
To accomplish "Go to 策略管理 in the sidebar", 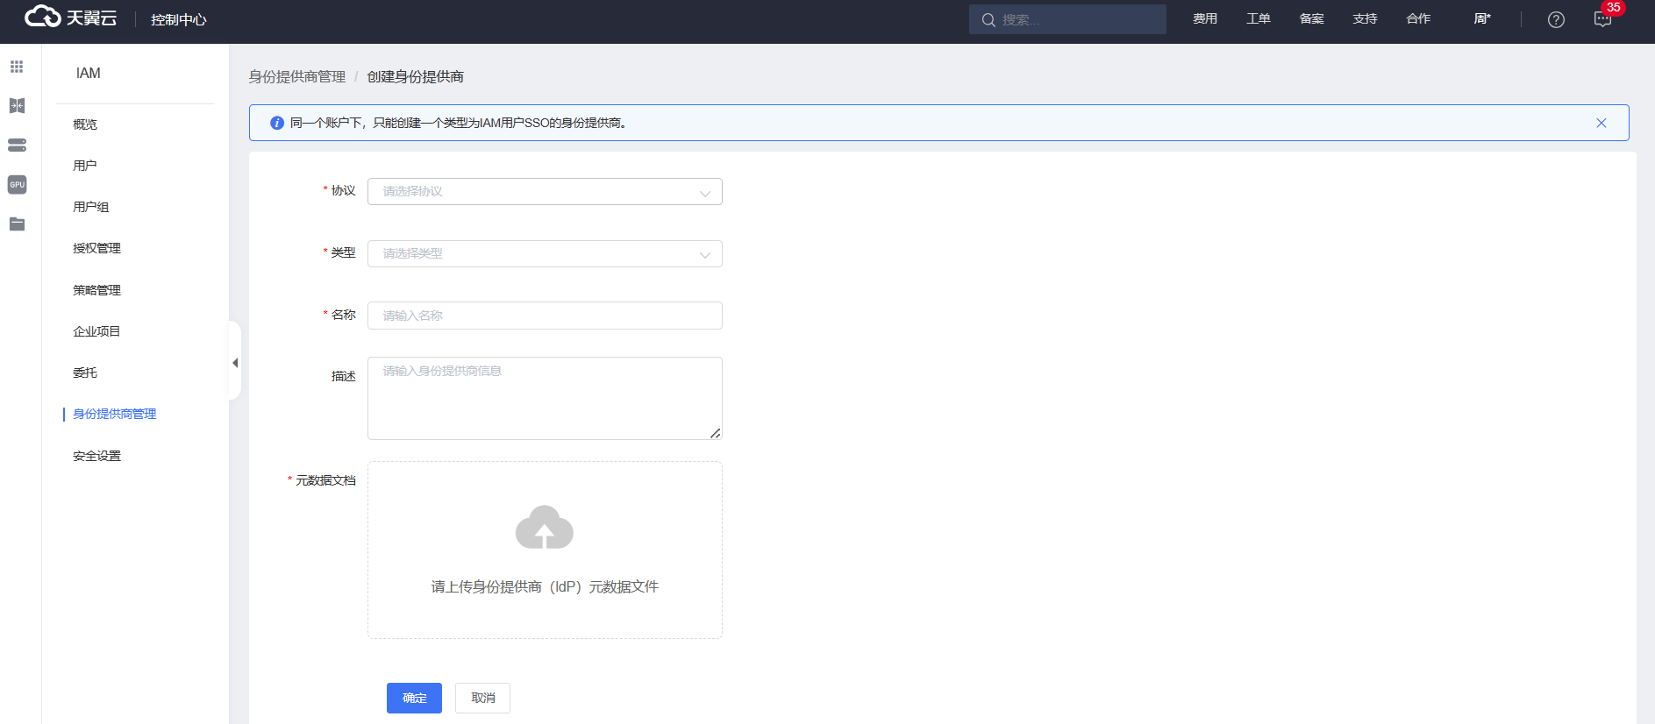I will [x=97, y=290].
